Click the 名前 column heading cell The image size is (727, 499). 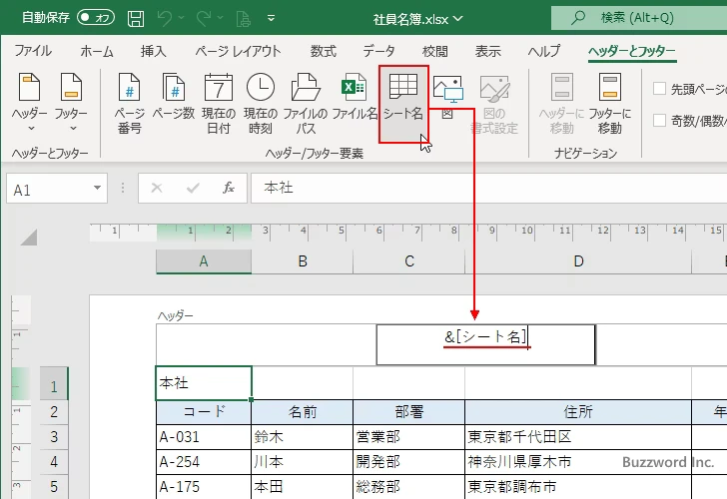coord(303,412)
